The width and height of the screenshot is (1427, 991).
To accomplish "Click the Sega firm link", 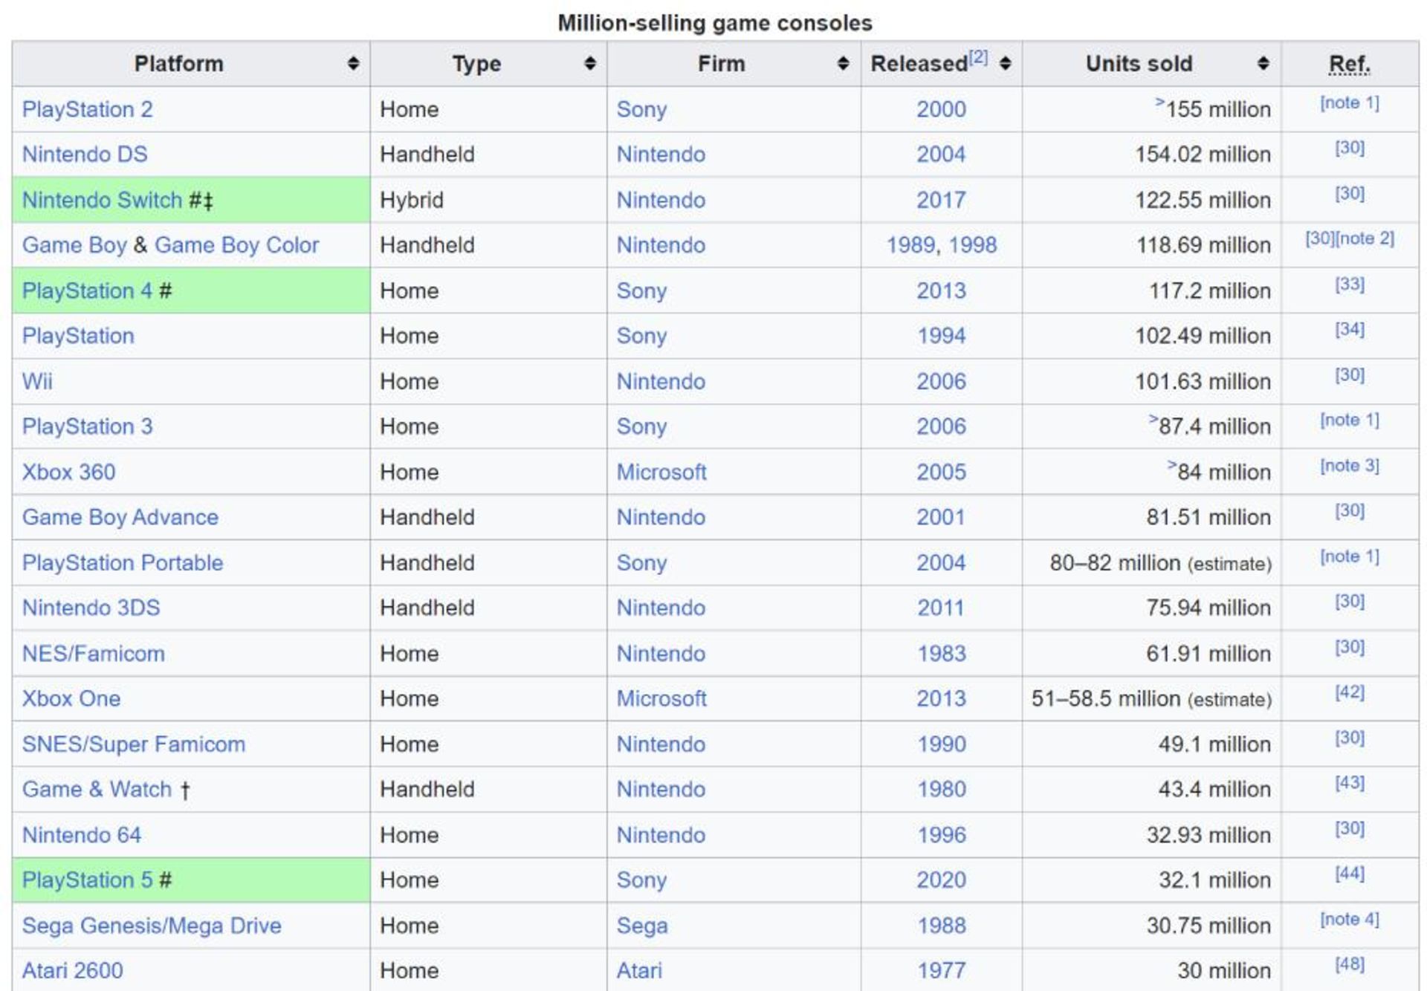I will 641,926.
